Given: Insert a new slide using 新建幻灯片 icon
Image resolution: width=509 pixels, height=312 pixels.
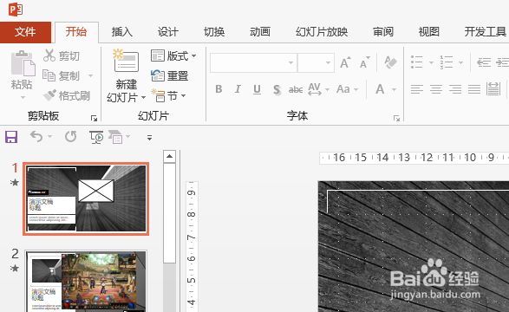Looking at the screenshot, I should (x=126, y=61).
